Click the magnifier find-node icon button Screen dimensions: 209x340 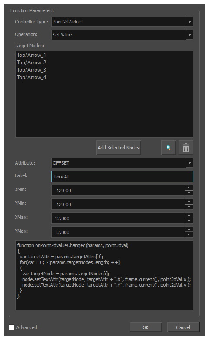coord(168,148)
